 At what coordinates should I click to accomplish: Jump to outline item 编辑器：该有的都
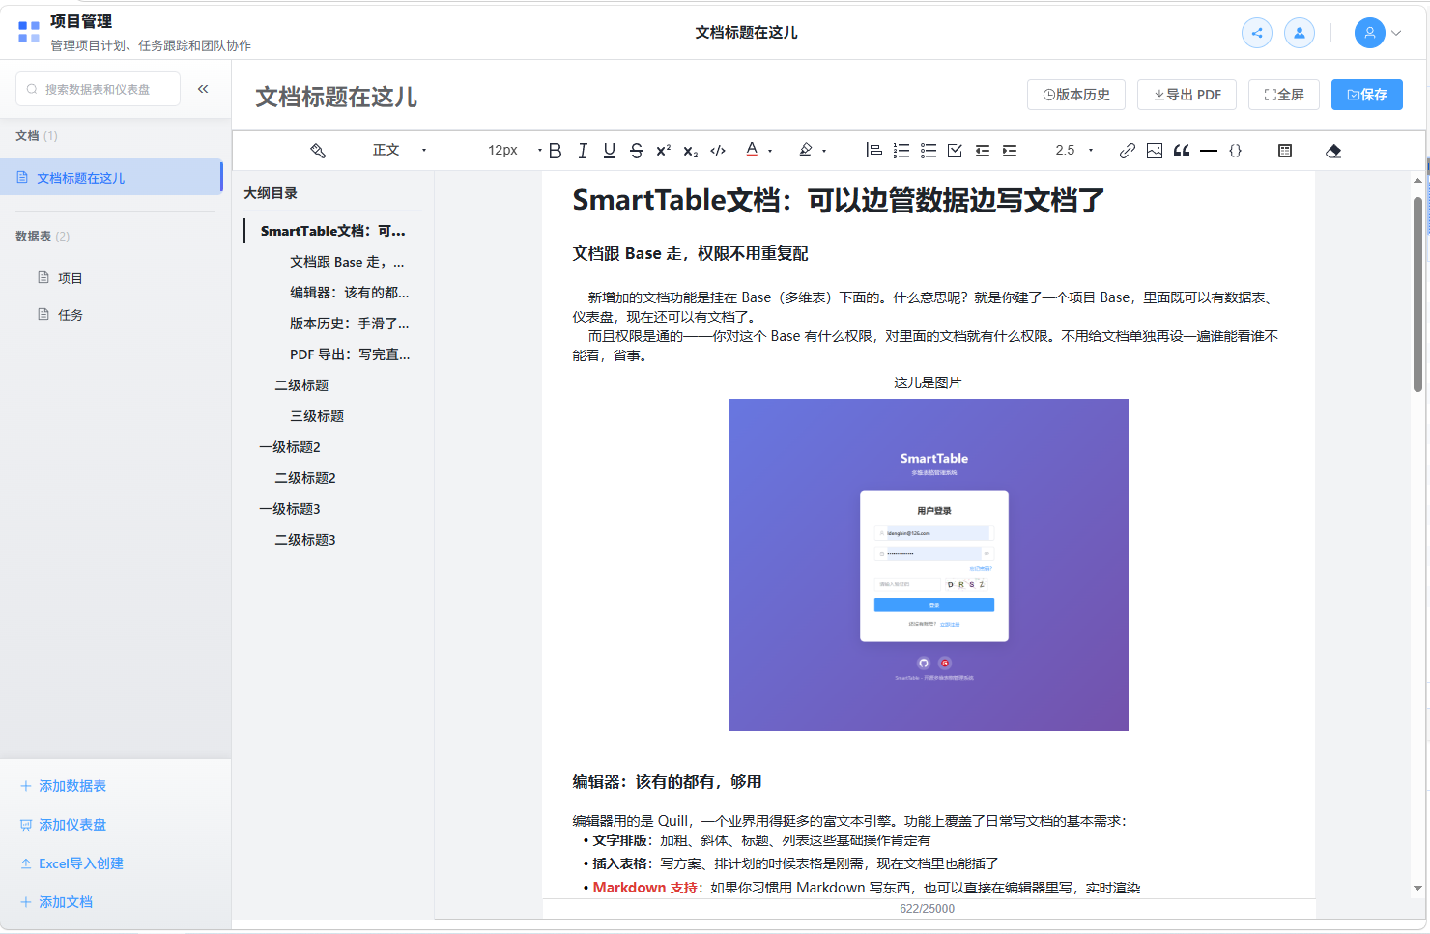coord(349,293)
